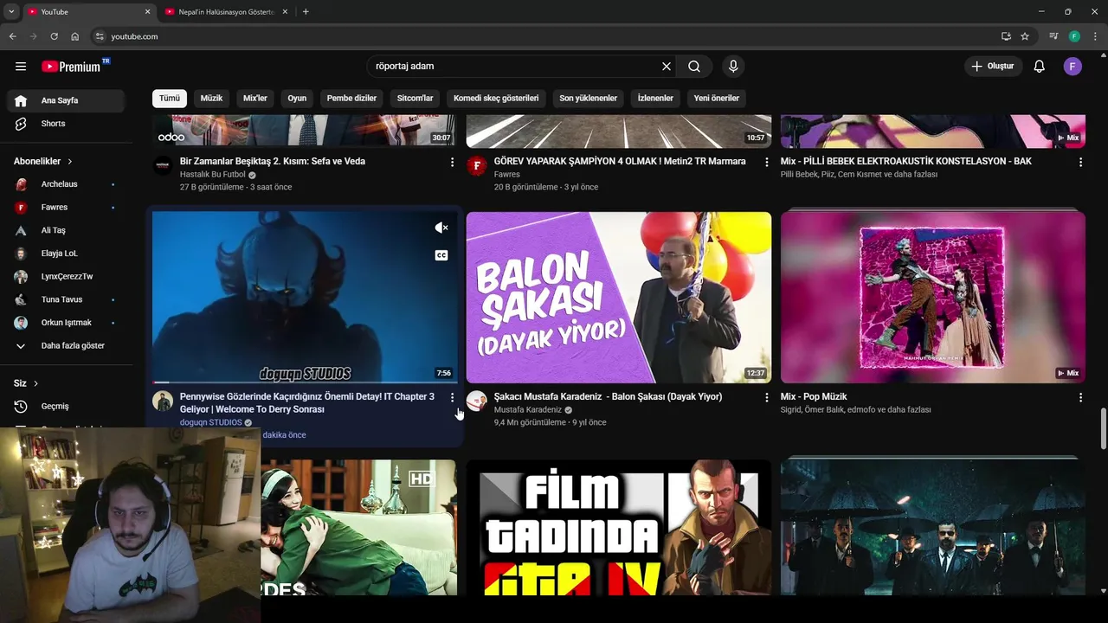1108x623 pixels.
Task: Switch to the Nepal'in Halüsinasyon tab
Action: pos(225,12)
